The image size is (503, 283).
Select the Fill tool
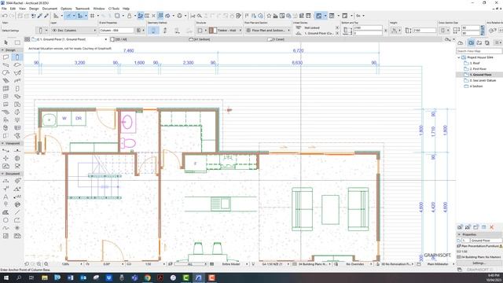point(6,212)
